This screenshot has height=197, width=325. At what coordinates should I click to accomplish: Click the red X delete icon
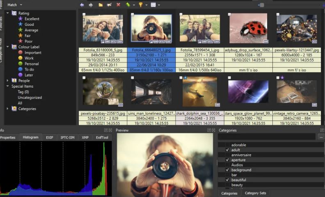(x=118, y=5)
